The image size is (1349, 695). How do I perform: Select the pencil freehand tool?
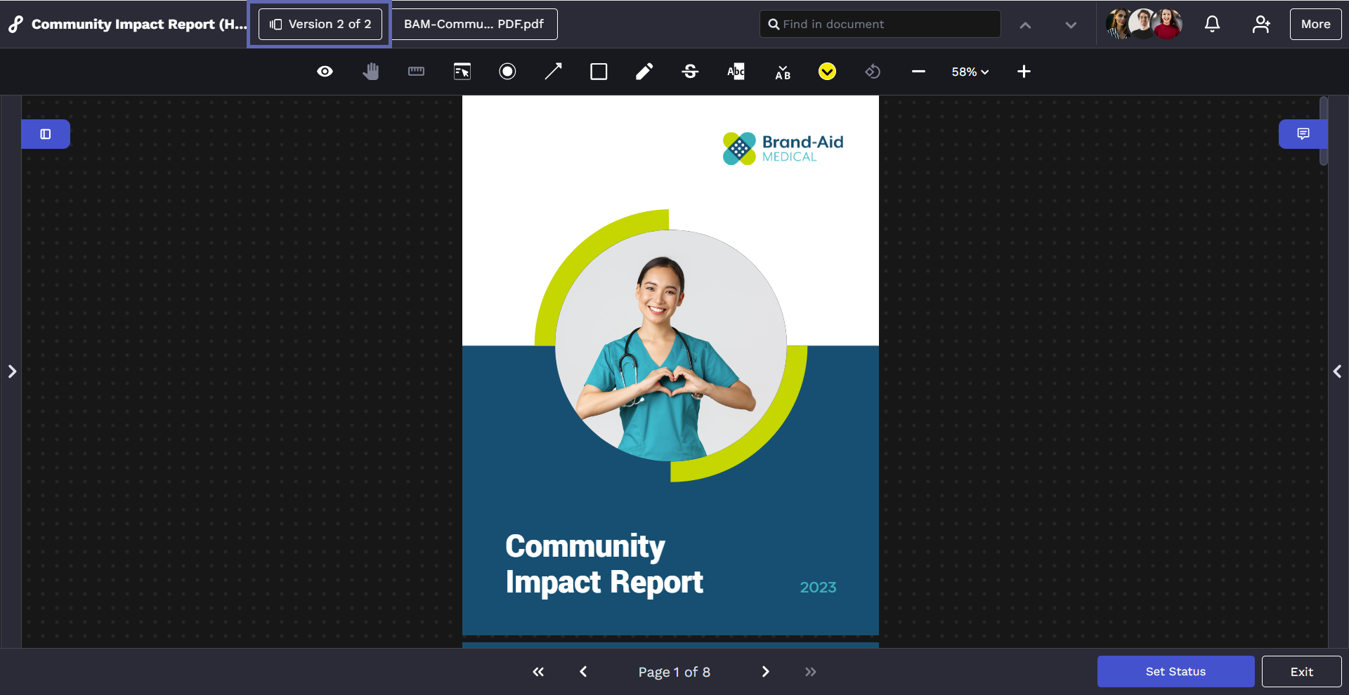point(644,72)
